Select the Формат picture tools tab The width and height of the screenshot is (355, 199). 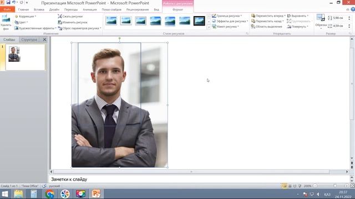point(178,9)
